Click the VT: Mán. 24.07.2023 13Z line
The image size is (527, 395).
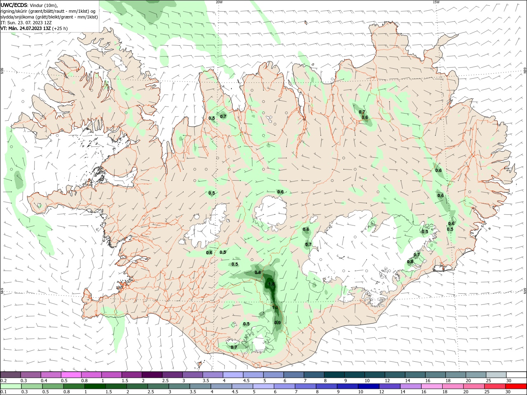tap(34, 28)
